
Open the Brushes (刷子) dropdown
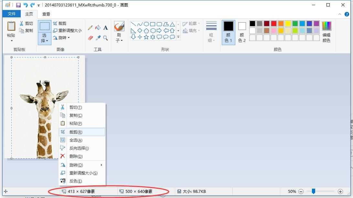pyautogui.click(x=119, y=38)
